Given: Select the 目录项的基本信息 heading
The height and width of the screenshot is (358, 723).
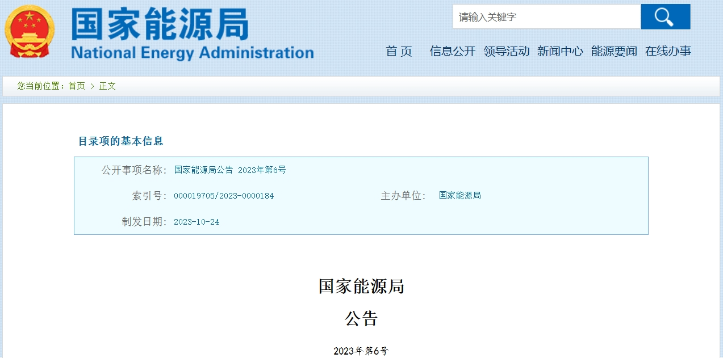Looking at the screenshot, I should (120, 141).
